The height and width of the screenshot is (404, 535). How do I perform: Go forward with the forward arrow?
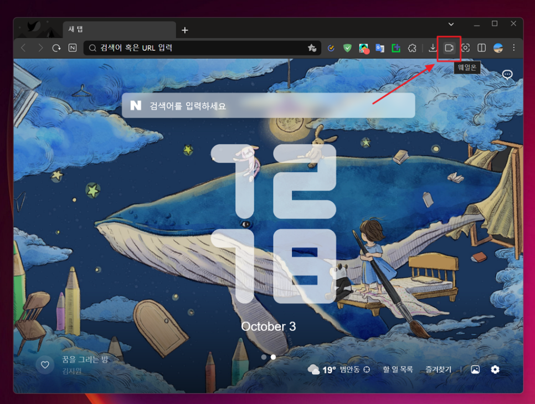tap(40, 48)
